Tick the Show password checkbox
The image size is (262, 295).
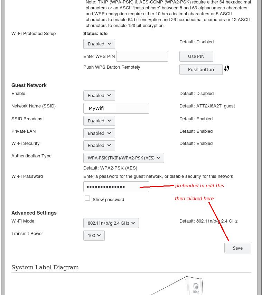click(87, 198)
